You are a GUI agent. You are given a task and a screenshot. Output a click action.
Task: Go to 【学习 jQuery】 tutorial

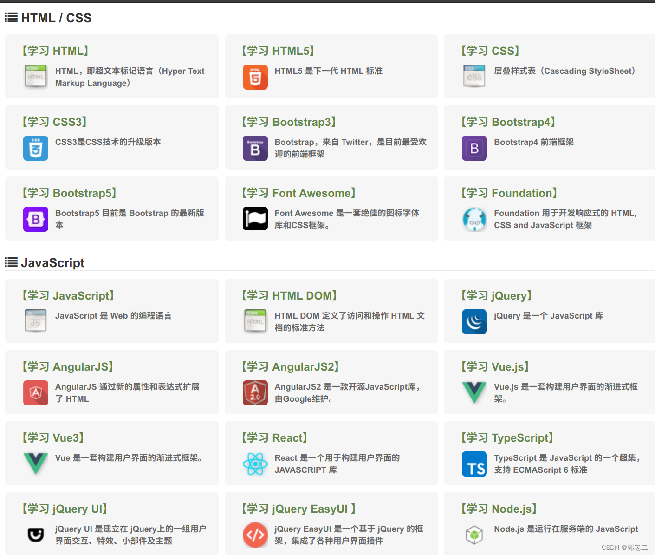coord(496,295)
